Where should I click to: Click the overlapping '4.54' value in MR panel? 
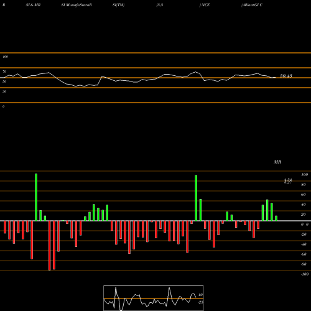tap(288, 180)
